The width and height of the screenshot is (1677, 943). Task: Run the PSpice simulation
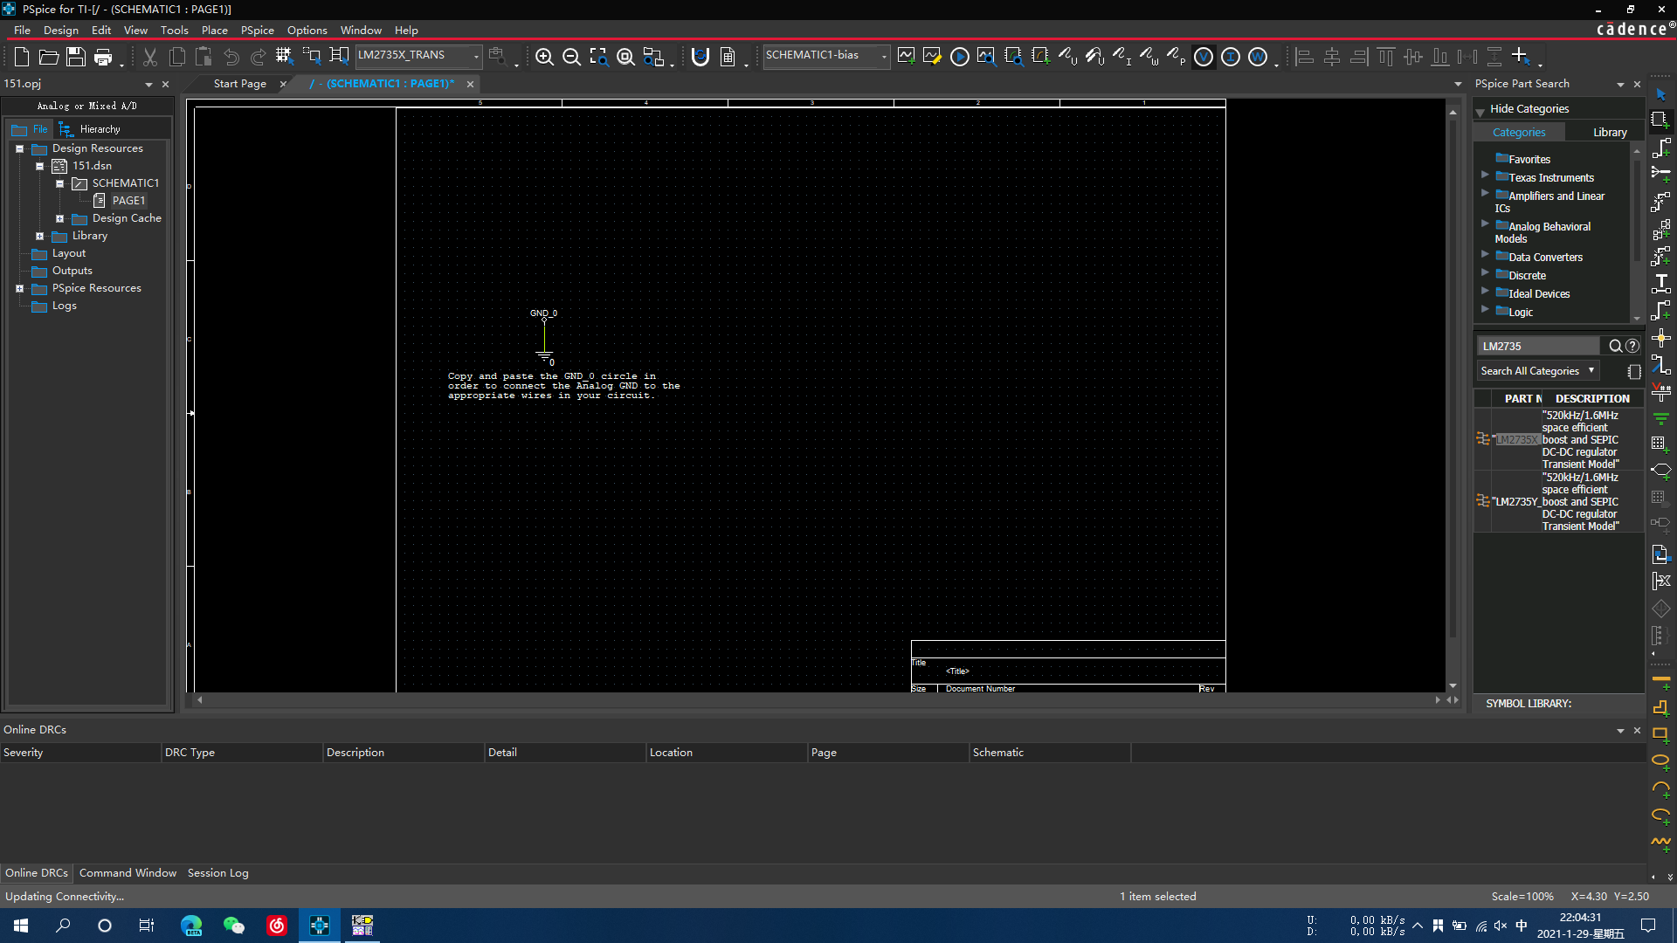coord(959,57)
